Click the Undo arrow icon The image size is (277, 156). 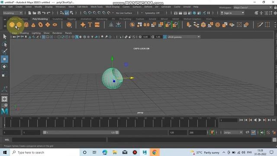pyautogui.click(x=44, y=13)
